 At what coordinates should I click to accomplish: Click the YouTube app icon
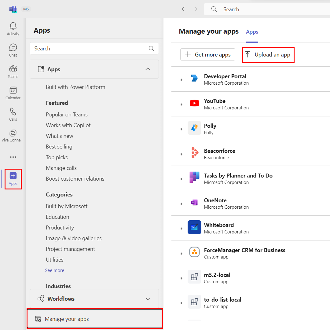(195, 103)
